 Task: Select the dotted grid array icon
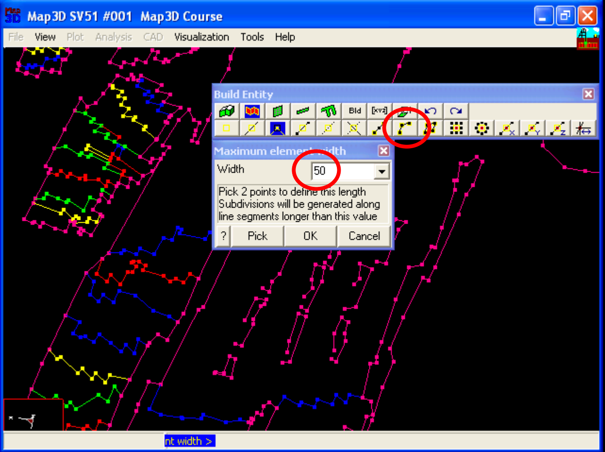tap(456, 128)
